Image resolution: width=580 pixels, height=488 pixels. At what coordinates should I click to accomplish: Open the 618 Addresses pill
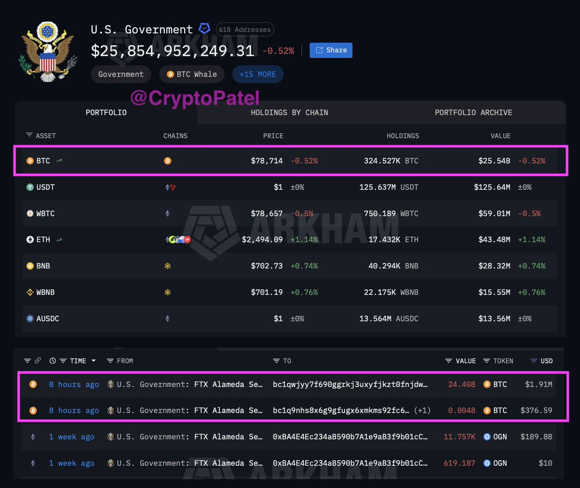[245, 29]
